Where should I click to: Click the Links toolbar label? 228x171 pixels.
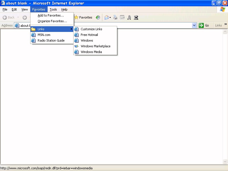click(218, 25)
